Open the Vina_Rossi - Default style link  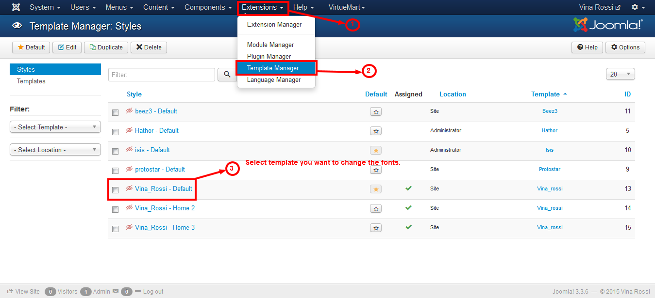pyautogui.click(x=164, y=188)
